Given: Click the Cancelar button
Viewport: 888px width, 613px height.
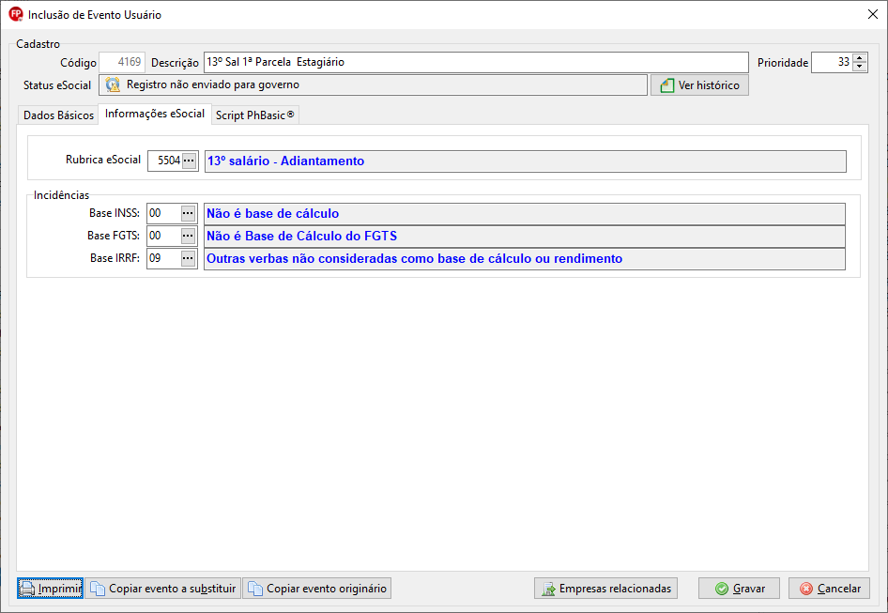Looking at the screenshot, I should coord(829,589).
